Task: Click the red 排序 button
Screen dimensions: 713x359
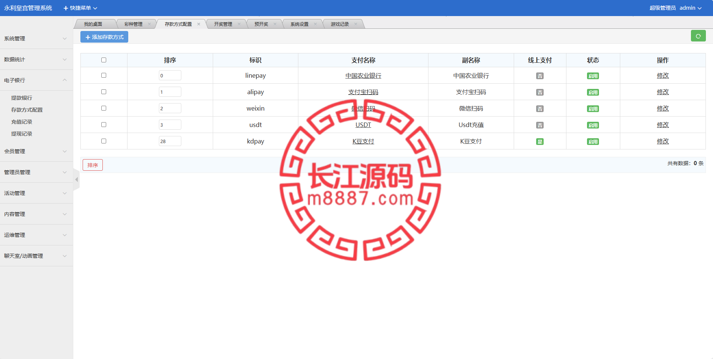Action: pos(93,165)
